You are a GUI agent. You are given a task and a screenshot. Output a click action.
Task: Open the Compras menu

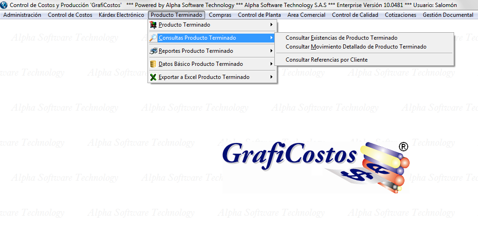[220, 15]
